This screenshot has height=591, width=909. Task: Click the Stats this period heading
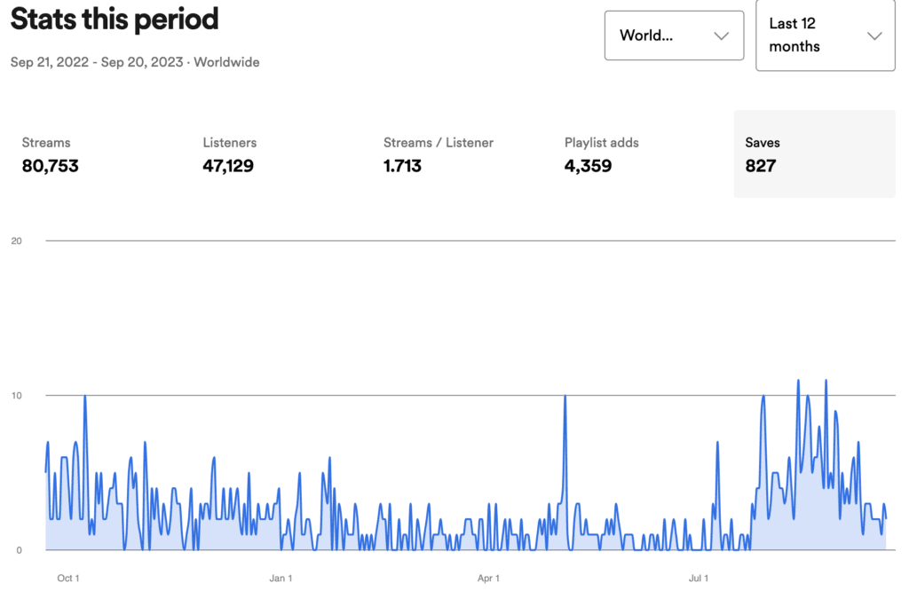115,19
